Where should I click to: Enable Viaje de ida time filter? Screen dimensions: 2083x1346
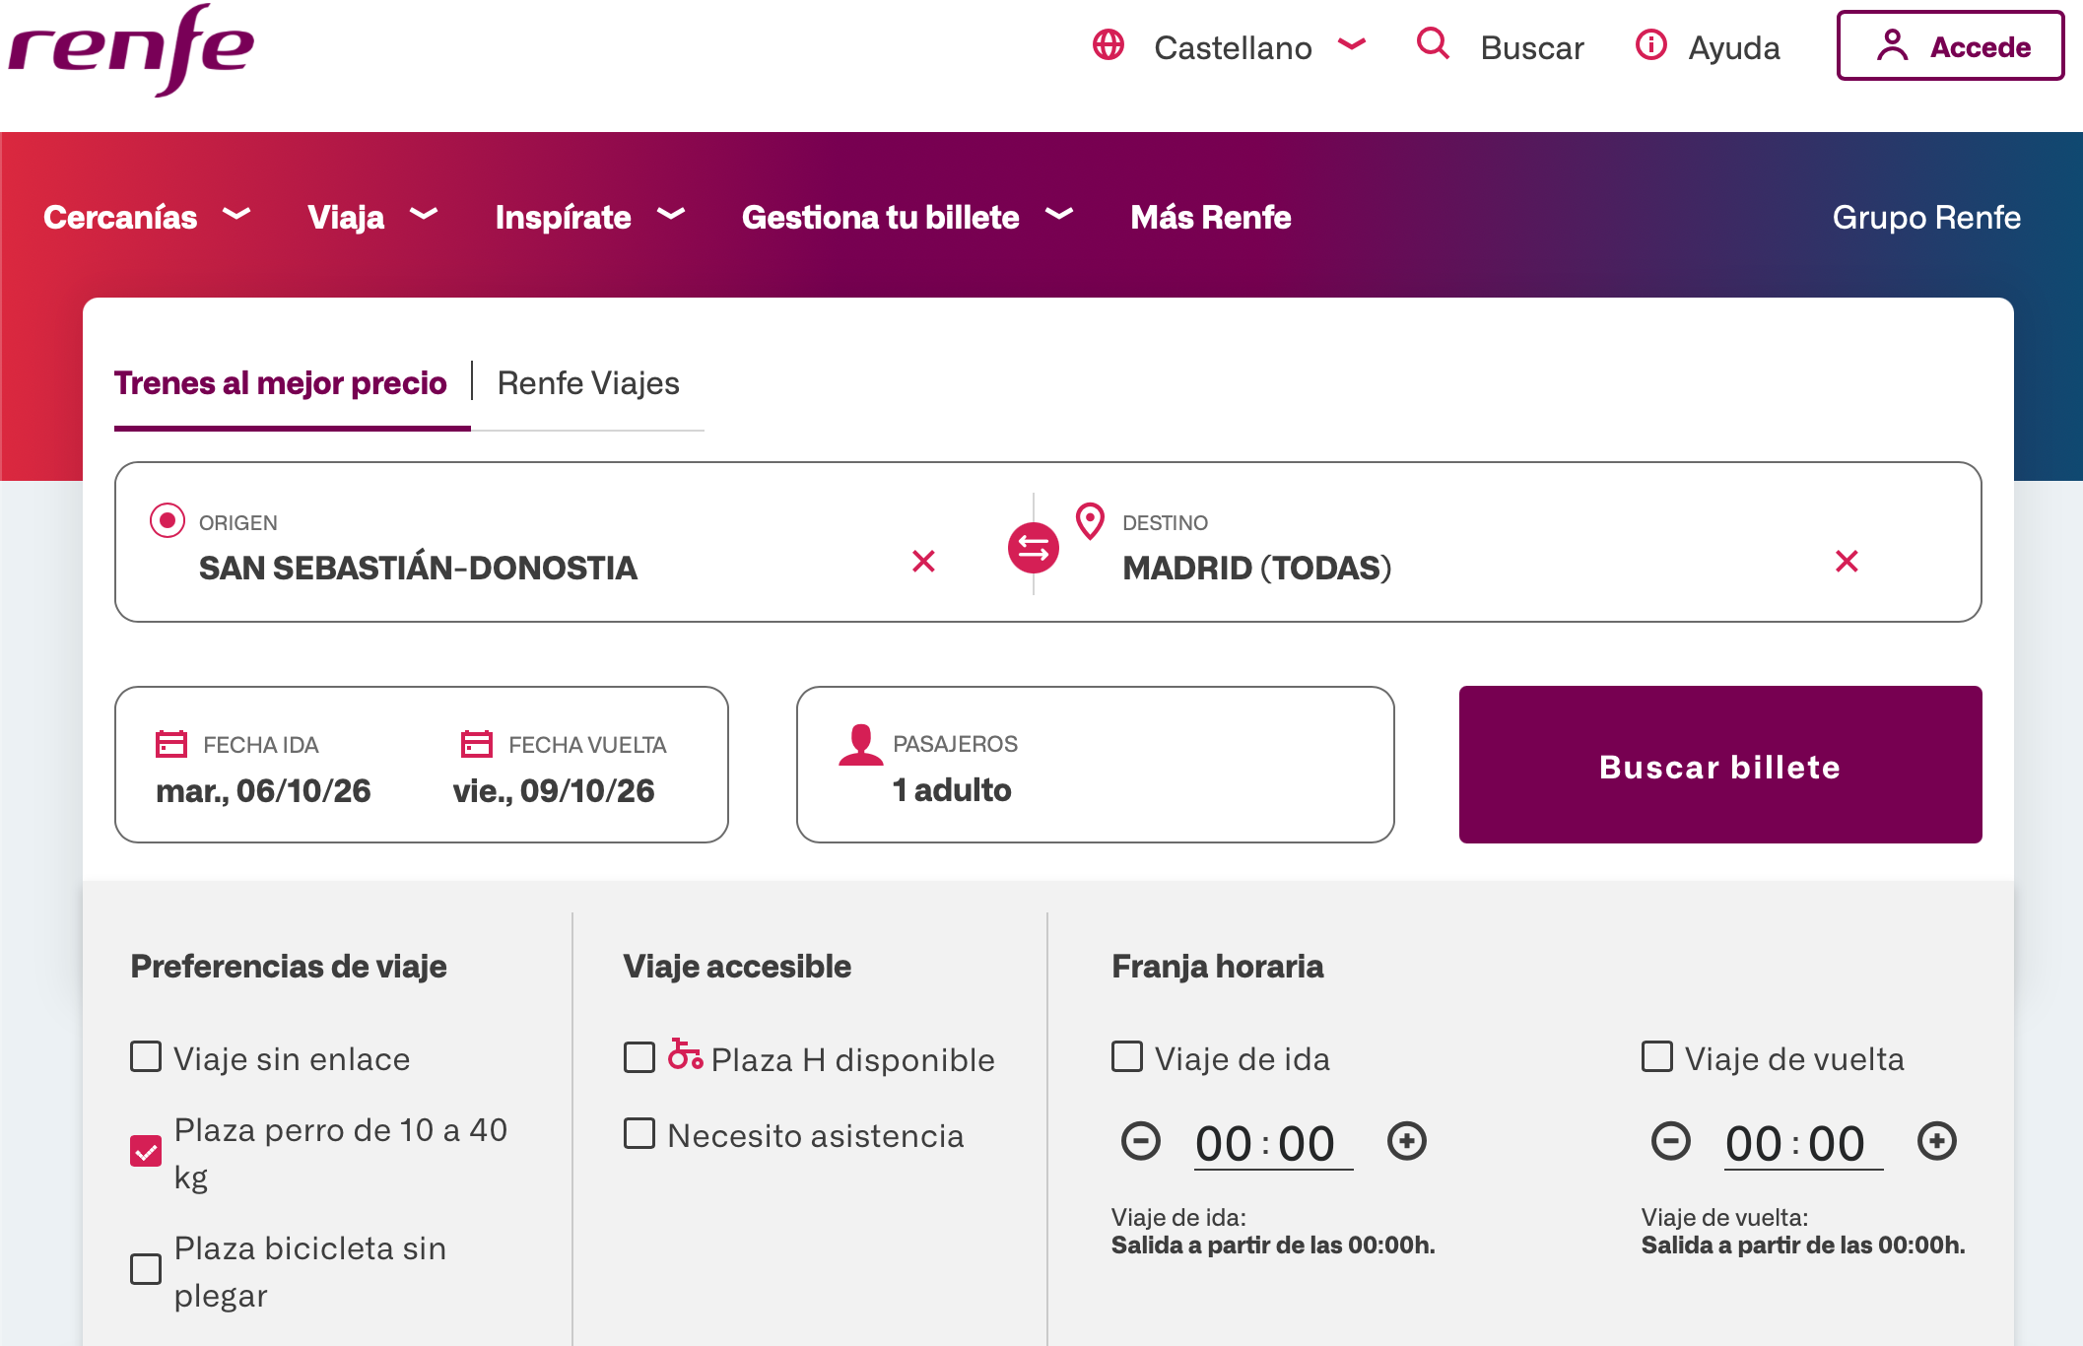pyautogui.click(x=1127, y=1057)
